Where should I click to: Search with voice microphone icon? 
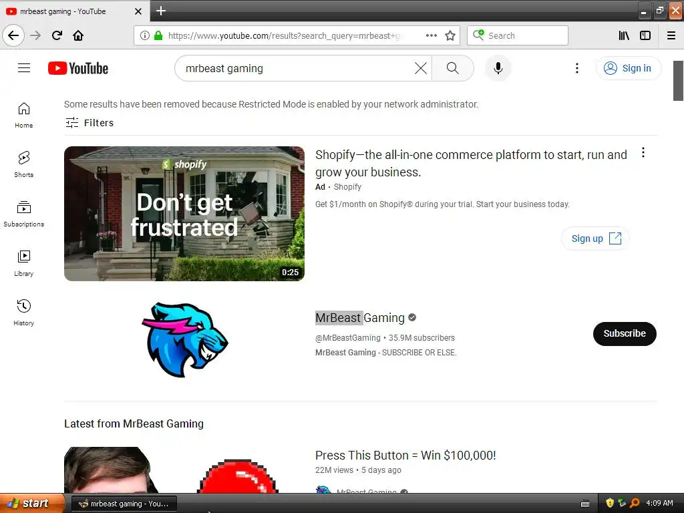click(498, 68)
